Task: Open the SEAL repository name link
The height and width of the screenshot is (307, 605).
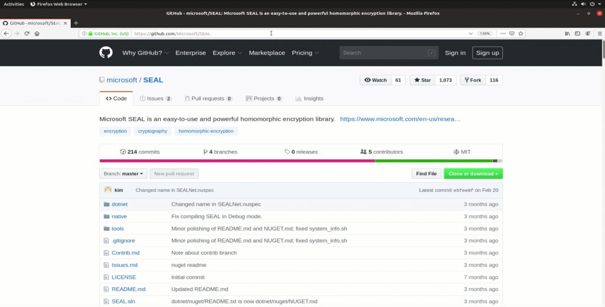Action: click(x=153, y=80)
